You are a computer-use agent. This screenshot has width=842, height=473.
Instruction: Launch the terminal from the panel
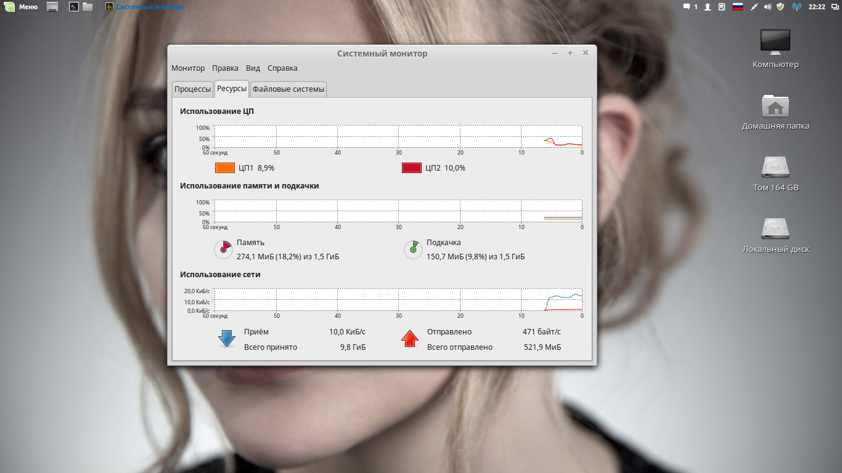[x=73, y=7]
